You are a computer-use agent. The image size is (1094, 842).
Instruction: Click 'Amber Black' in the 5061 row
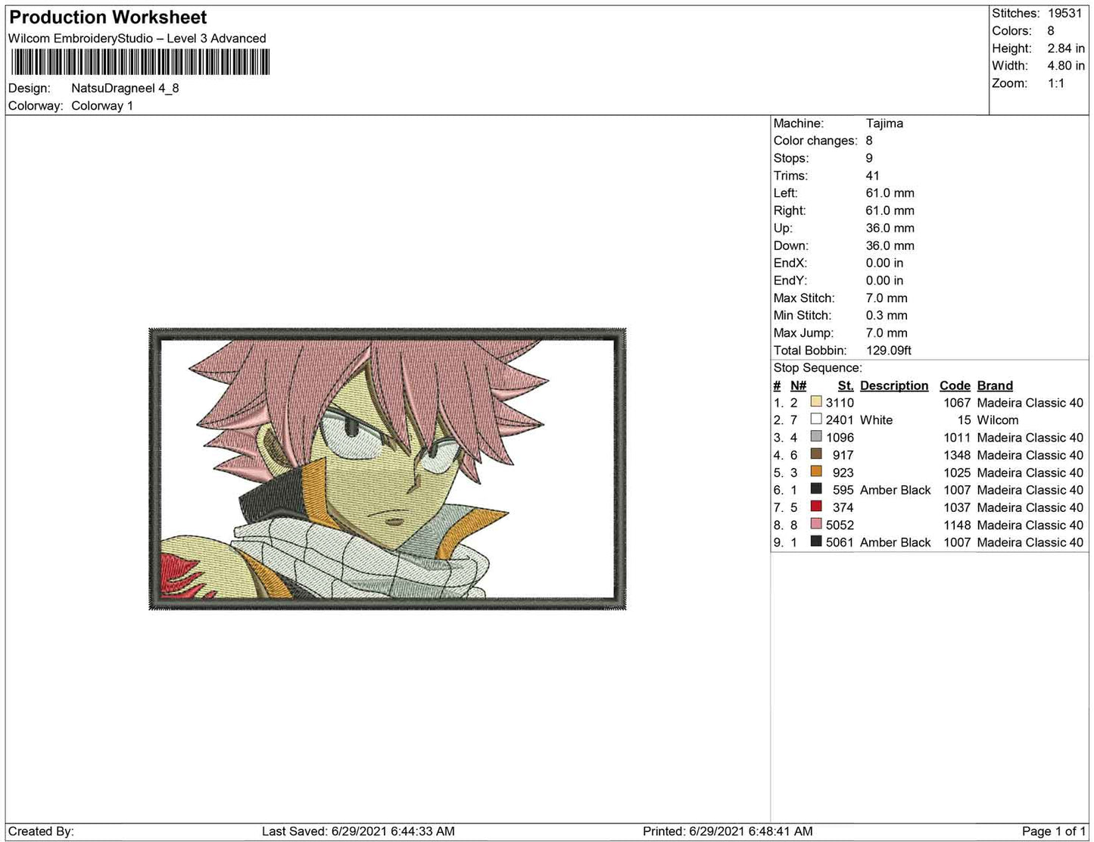pyautogui.click(x=896, y=542)
